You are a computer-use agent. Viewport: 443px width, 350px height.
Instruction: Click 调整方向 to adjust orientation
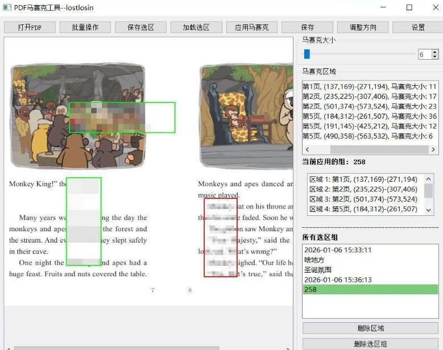tap(363, 27)
